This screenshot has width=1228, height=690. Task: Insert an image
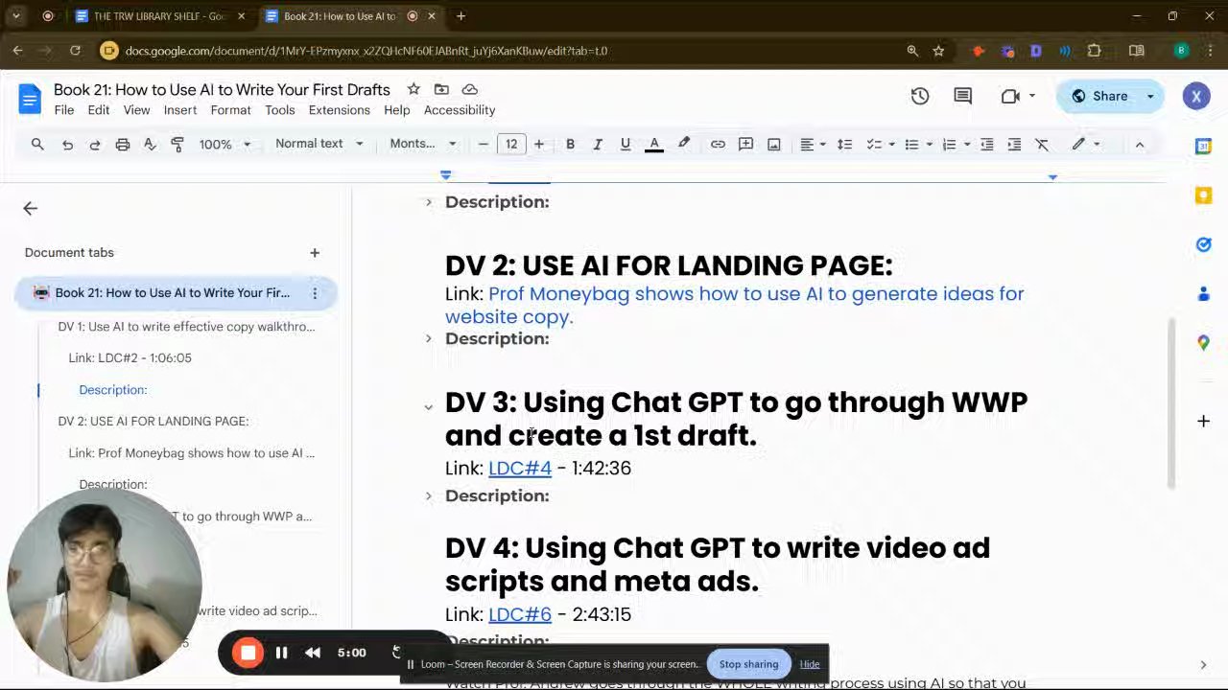[x=773, y=144]
